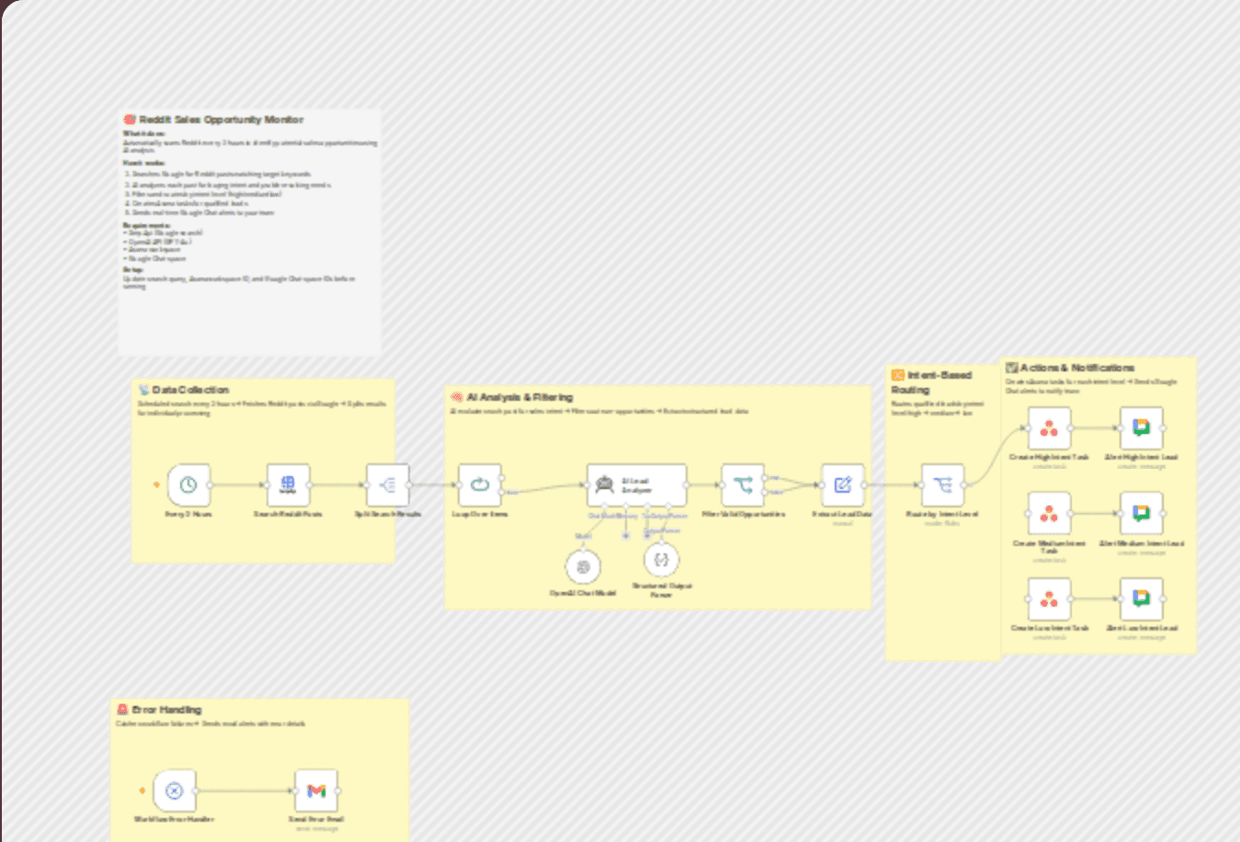
Task: Open the Alert Medium Intent Lead chat node
Action: 1142,514
